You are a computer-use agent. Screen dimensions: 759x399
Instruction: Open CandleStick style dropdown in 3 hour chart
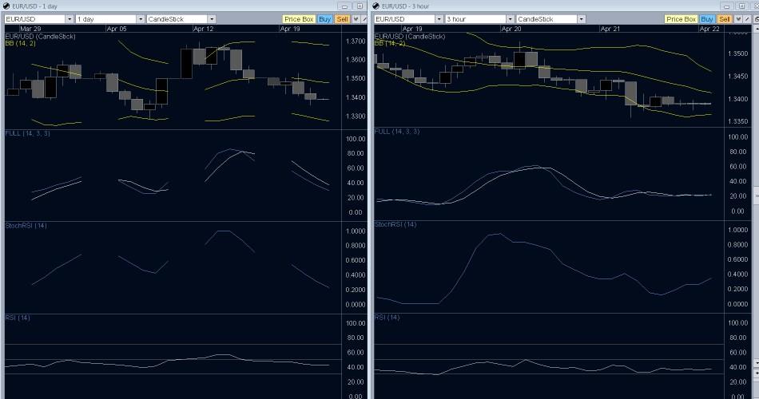[582, 19]
